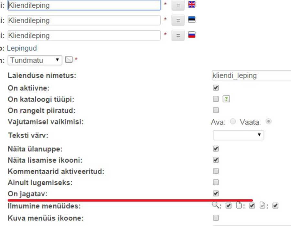Enable the Kuva menüüs ikoone checkbox
This screenshot has height=226, width=291.
coord(216,218)
